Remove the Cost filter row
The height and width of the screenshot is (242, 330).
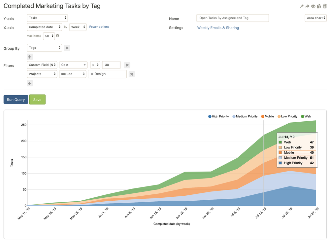127,65
